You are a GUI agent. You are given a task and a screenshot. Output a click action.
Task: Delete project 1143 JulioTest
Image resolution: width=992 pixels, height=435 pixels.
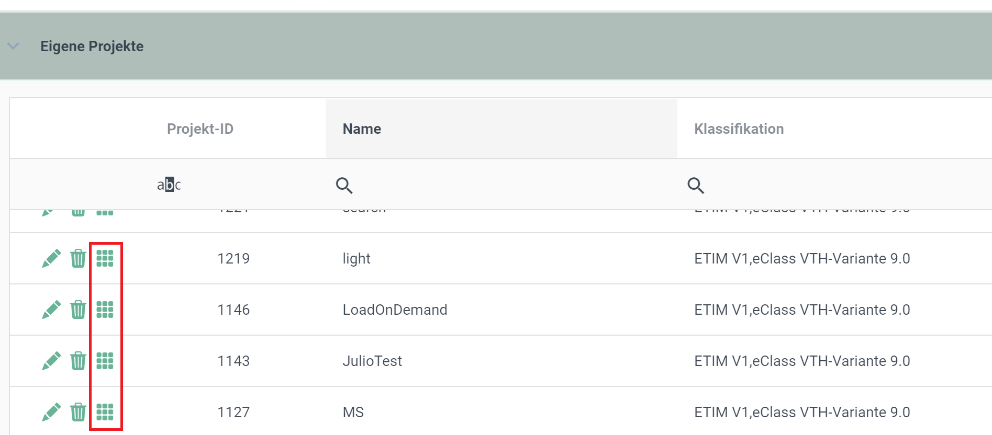coord(78,361)
